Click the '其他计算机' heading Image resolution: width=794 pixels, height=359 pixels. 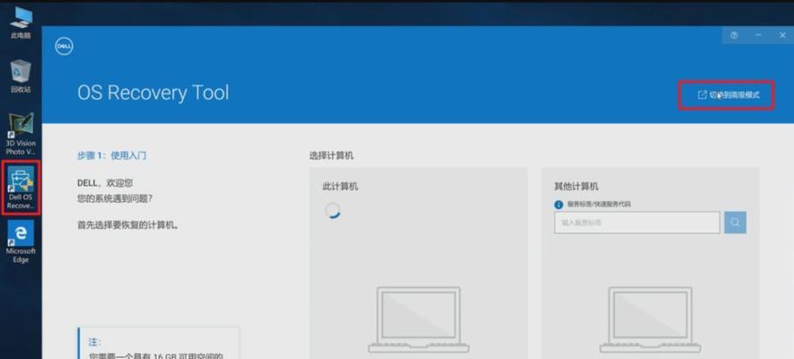[x=576, y=187]
